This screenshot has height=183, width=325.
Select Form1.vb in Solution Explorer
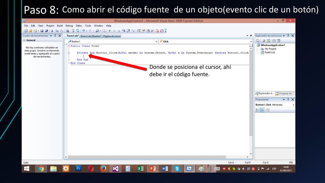(270, 52)
